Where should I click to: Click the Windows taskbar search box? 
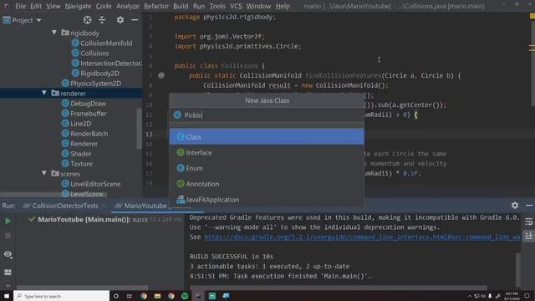tap(61, 296)
